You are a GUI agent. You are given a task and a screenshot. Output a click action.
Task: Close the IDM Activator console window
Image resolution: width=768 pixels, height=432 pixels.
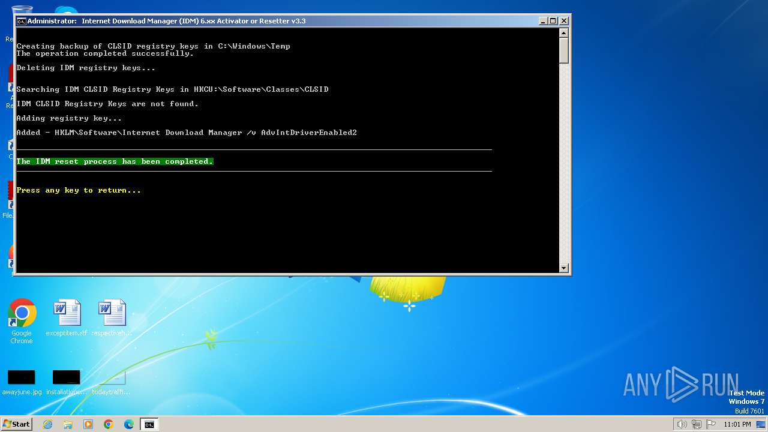click(564, 20)
